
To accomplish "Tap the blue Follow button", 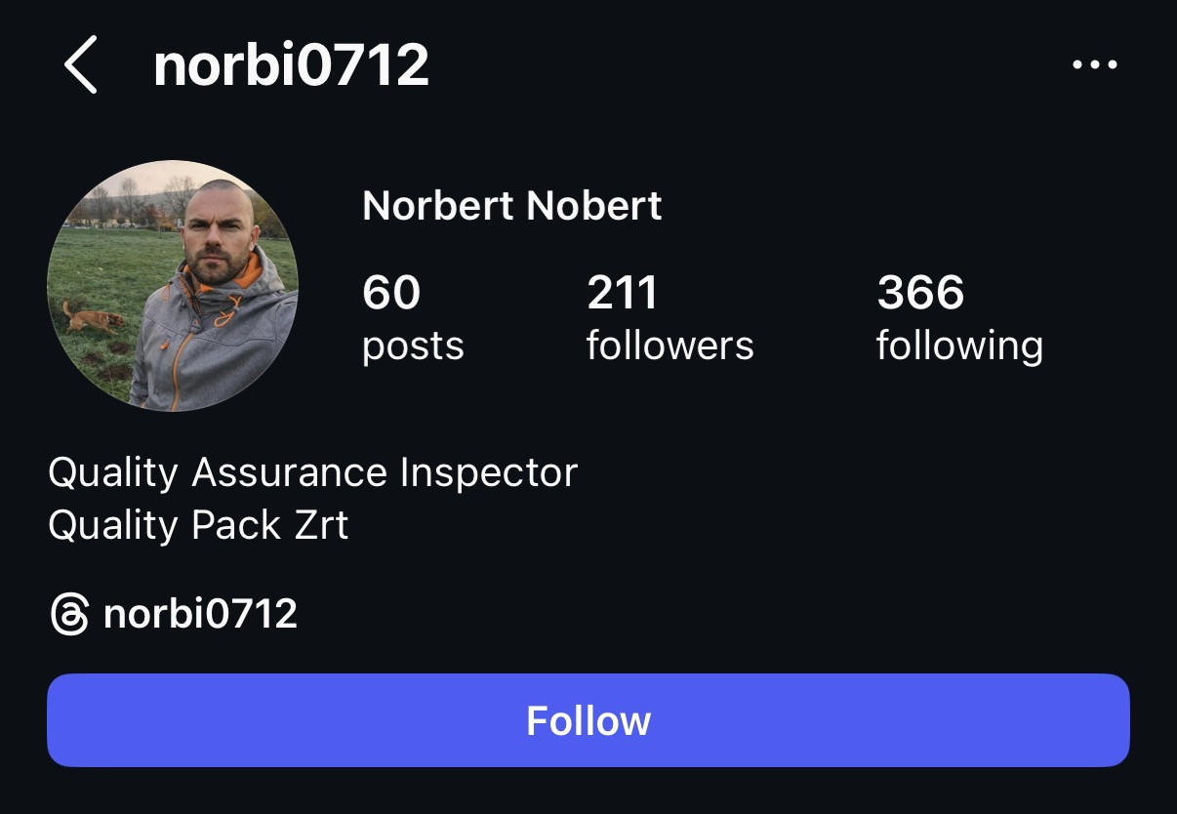I will (x=588, y=720).
